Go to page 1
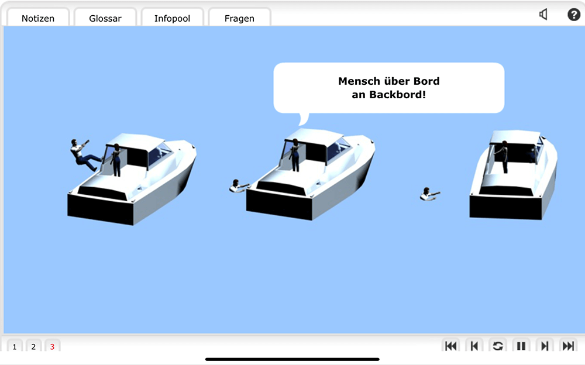Viewport: 585px width, 365px height. [15, 346]
